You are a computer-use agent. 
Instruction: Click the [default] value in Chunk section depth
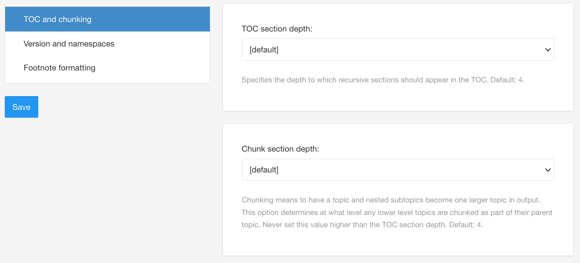click(x=263, y=169)
